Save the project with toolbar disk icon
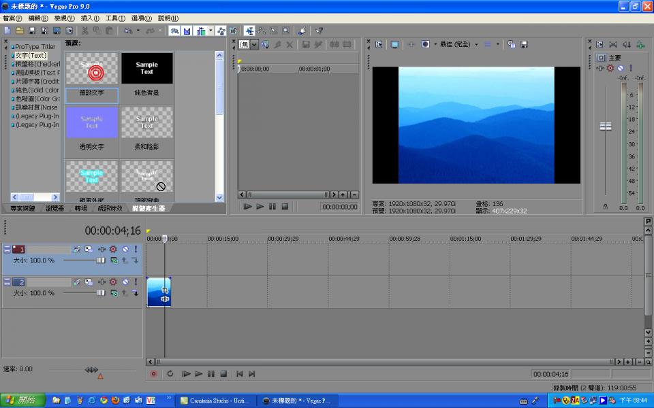Screen dimensions: 654x408 click(32, 31)
